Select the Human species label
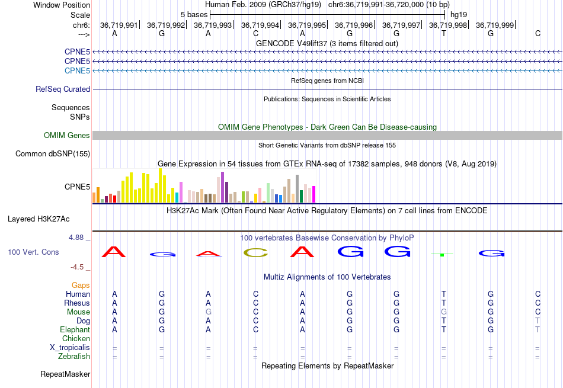563x388 pixels. click(x=78, y=294)
